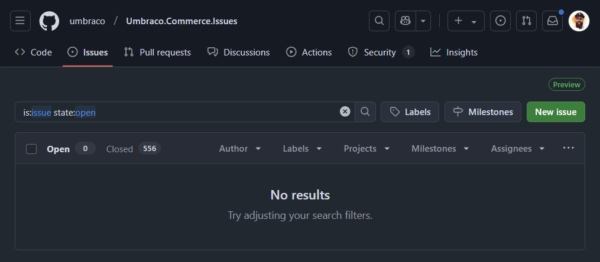Image resolution: width=600 pixels, height=262 pixels.
Task: Open the hamburger navigation menu
Action: (x=20, y=21)
